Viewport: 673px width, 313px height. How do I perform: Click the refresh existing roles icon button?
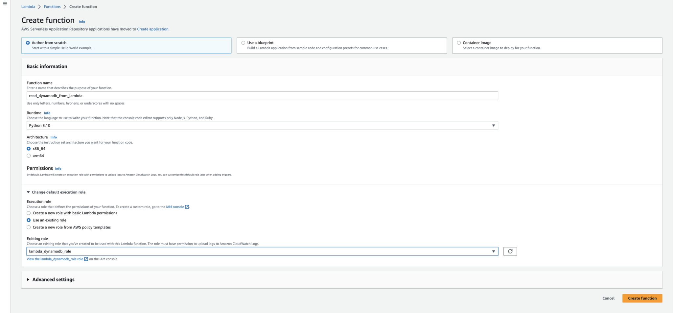point(510,252)
